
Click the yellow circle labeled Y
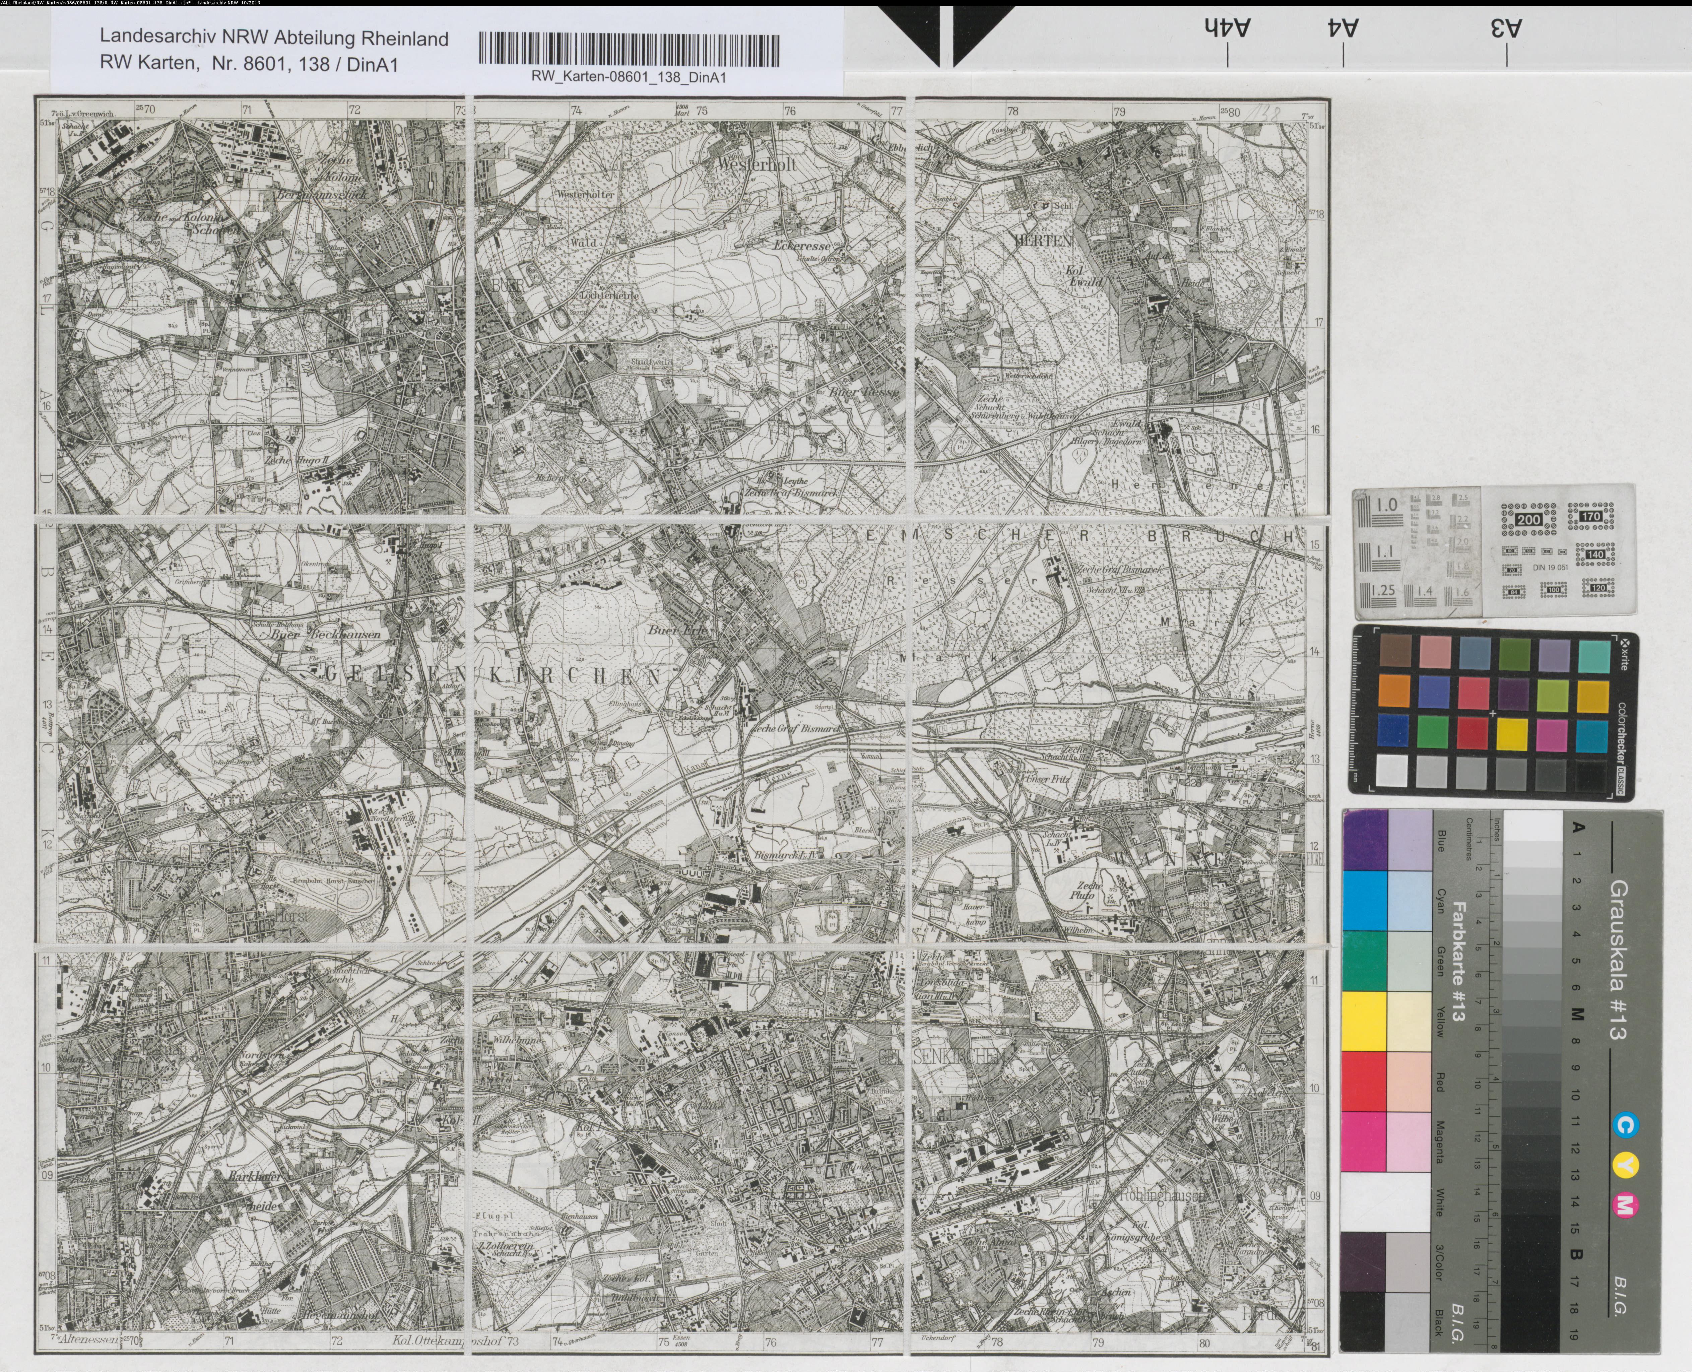pos(1626,1164)
